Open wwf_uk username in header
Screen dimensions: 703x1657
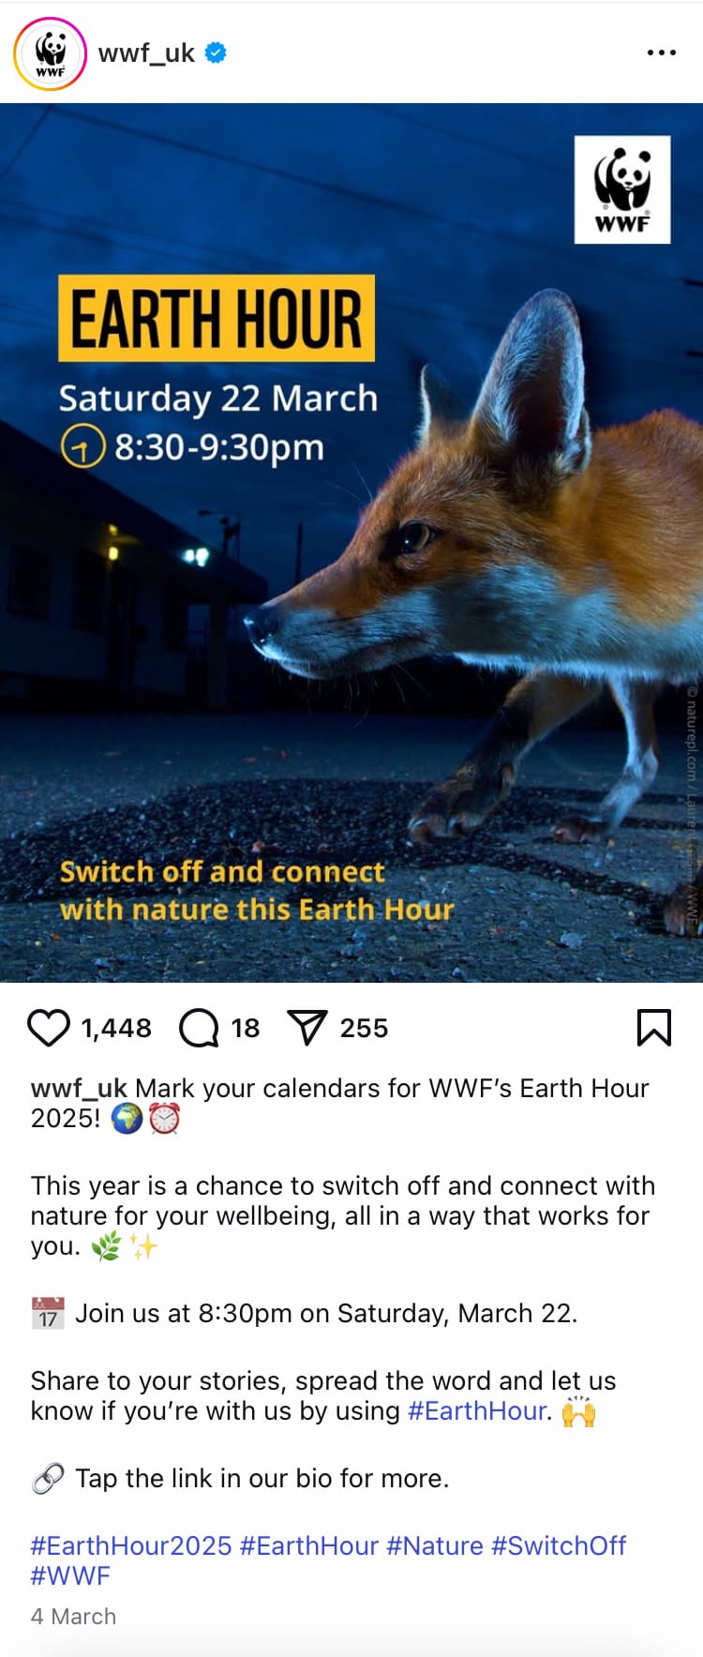point(146,53)
